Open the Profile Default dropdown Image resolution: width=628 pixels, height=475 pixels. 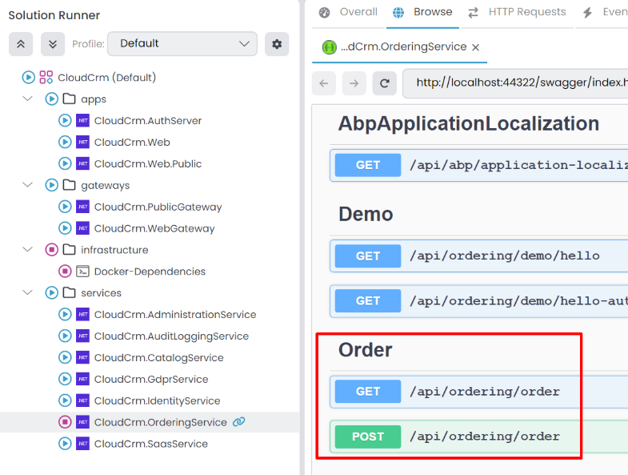[x=182, y=44]
